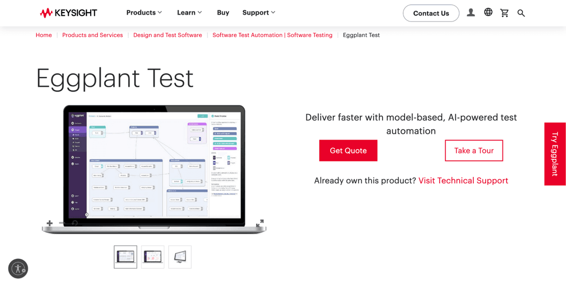Screen dimensions: 566x287
Task: Open the accessibility options button
Action: [18, 269]
